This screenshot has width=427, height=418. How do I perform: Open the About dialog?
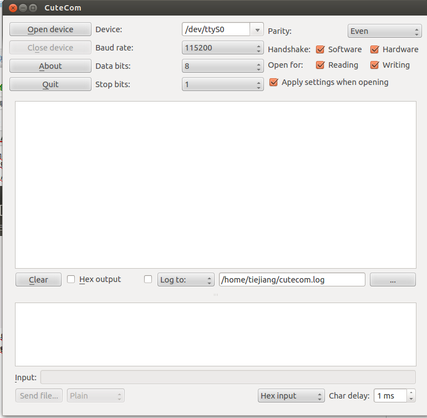(50, 66)
